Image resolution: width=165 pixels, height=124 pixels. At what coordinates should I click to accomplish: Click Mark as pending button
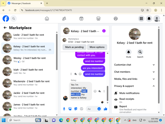click(74, 47)
